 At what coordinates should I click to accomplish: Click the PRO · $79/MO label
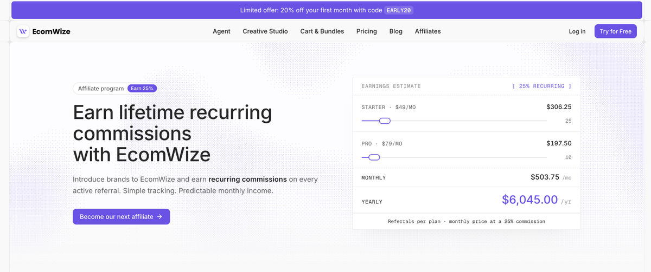(x=382, y=143)
